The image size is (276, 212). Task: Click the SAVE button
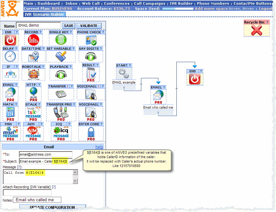tap(69, 26)
